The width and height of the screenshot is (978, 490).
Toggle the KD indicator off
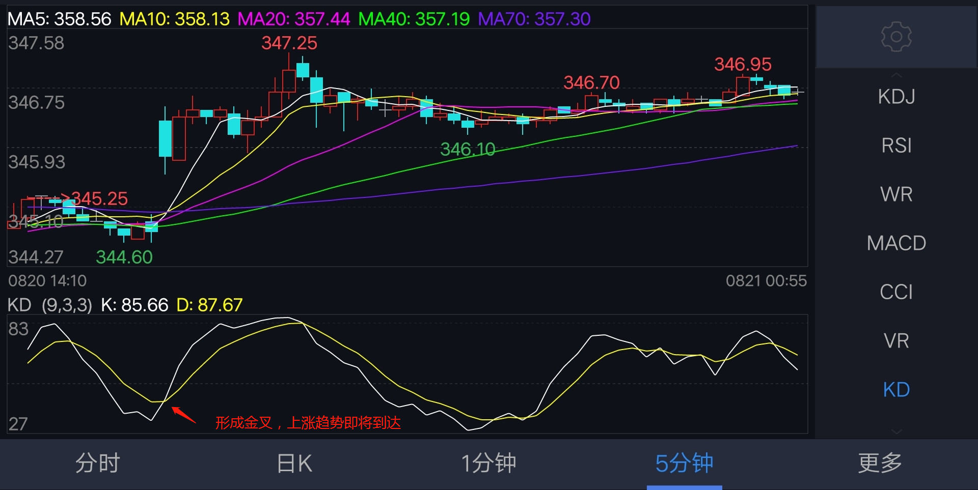(x=896, y=389)
